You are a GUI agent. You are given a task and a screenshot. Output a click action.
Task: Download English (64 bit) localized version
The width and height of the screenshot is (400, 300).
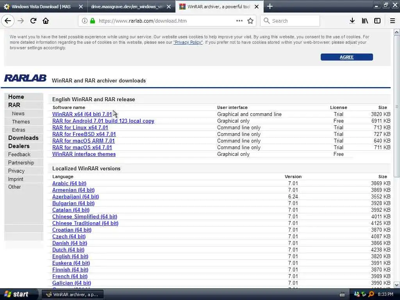(70, 256)
